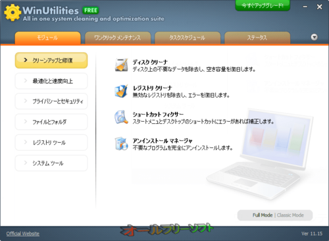This screenshot has width=329, height=241.
Task: Click the WinUtilities gear logo
Action: 13,13
